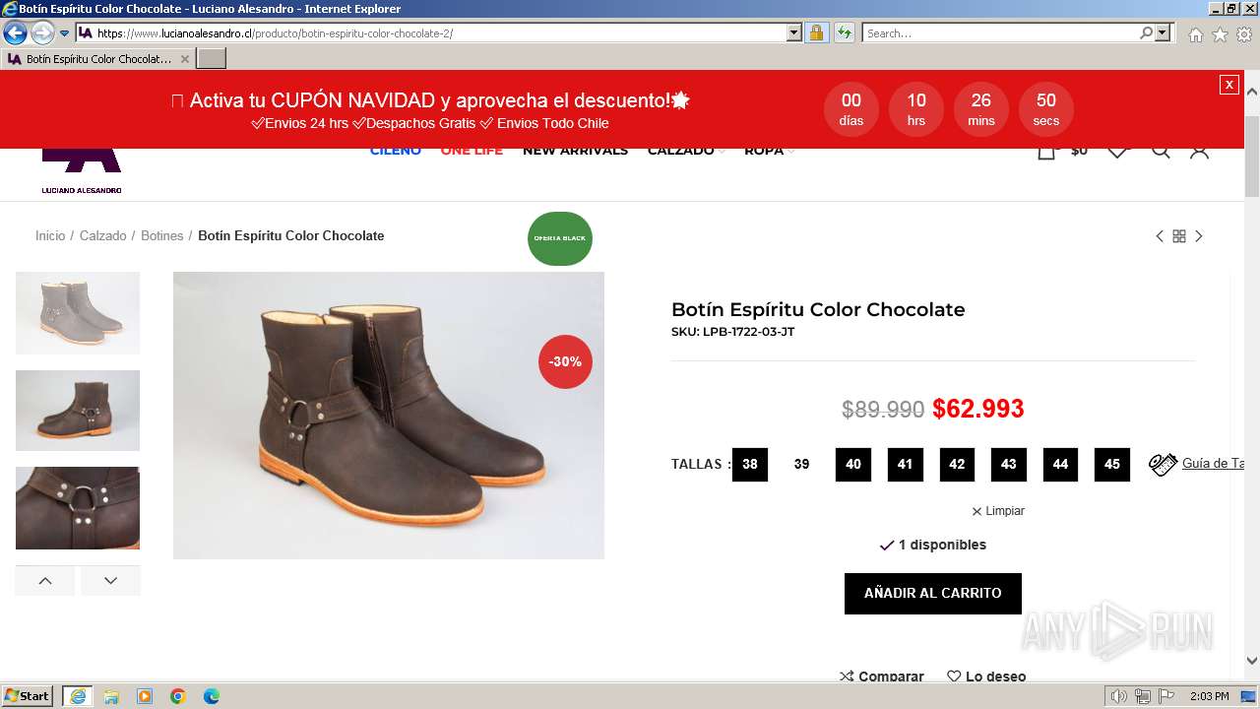Open Internet Explorer in the taskbar
The height and width of the screenshot is (709, 1260).
pos(77,696)
